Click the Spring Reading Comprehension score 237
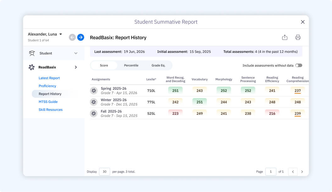 tap(297, 91)
